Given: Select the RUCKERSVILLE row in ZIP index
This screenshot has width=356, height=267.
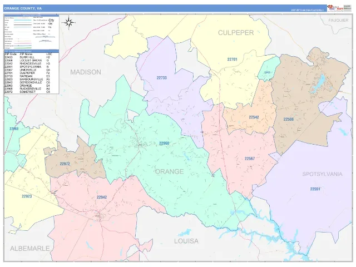Looking at the screenshot, I should tap(28, 89).
